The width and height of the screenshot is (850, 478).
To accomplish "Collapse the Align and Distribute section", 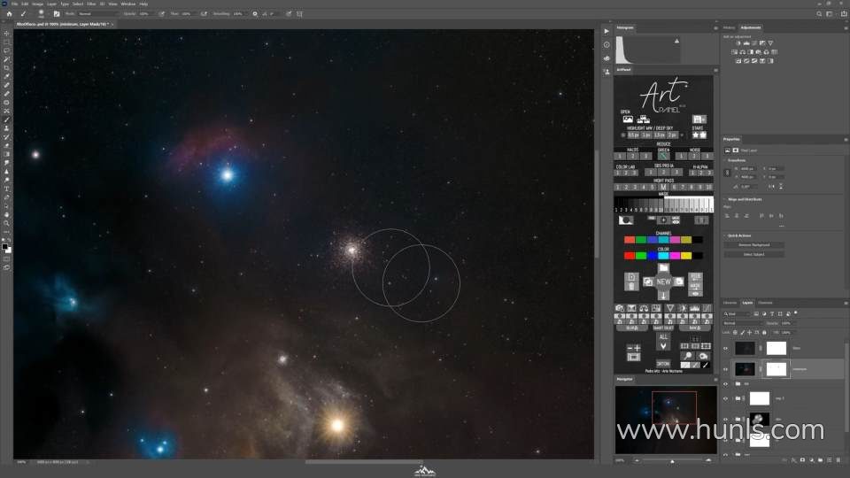I will (x=725, y=199).
